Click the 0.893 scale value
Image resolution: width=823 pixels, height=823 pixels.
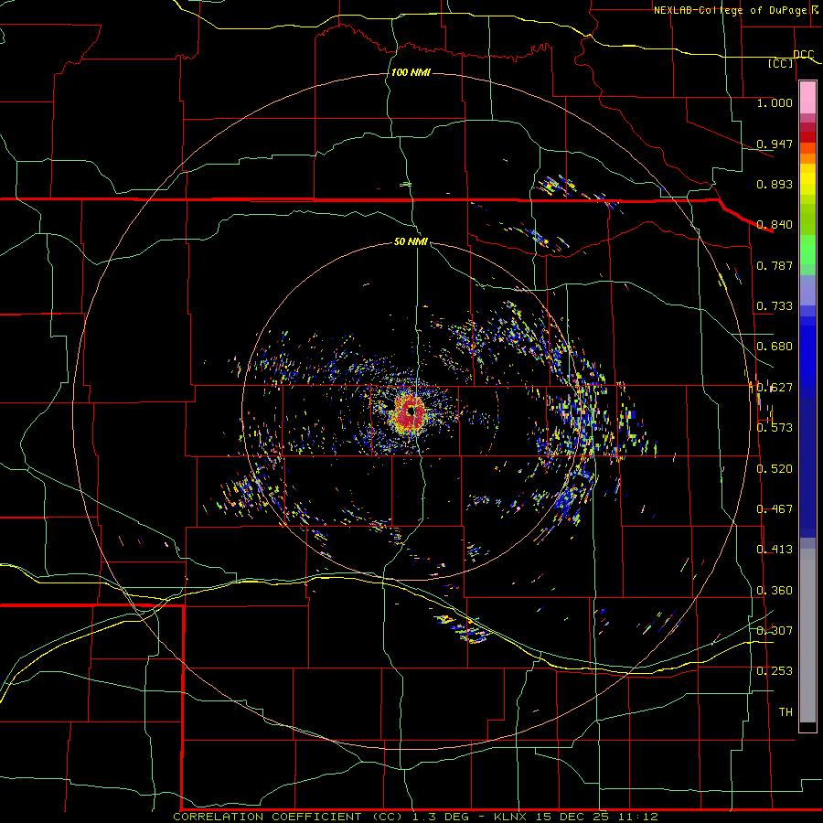[x=775, y=184]
